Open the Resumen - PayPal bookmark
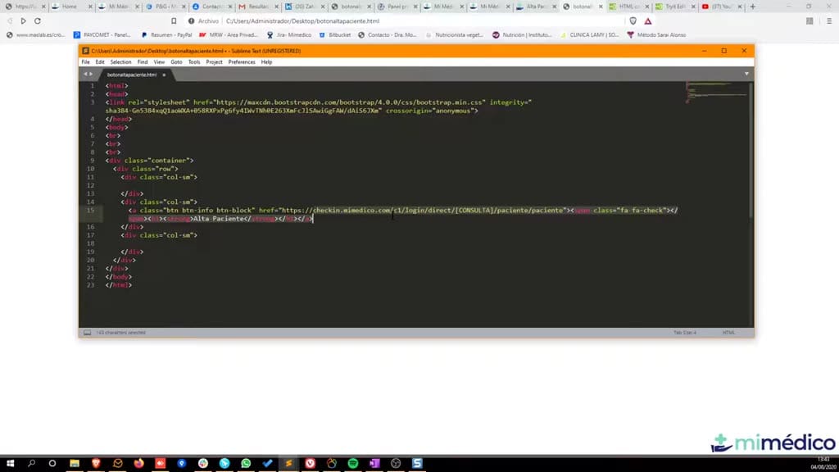839x472 pixels. click(166, 34)
